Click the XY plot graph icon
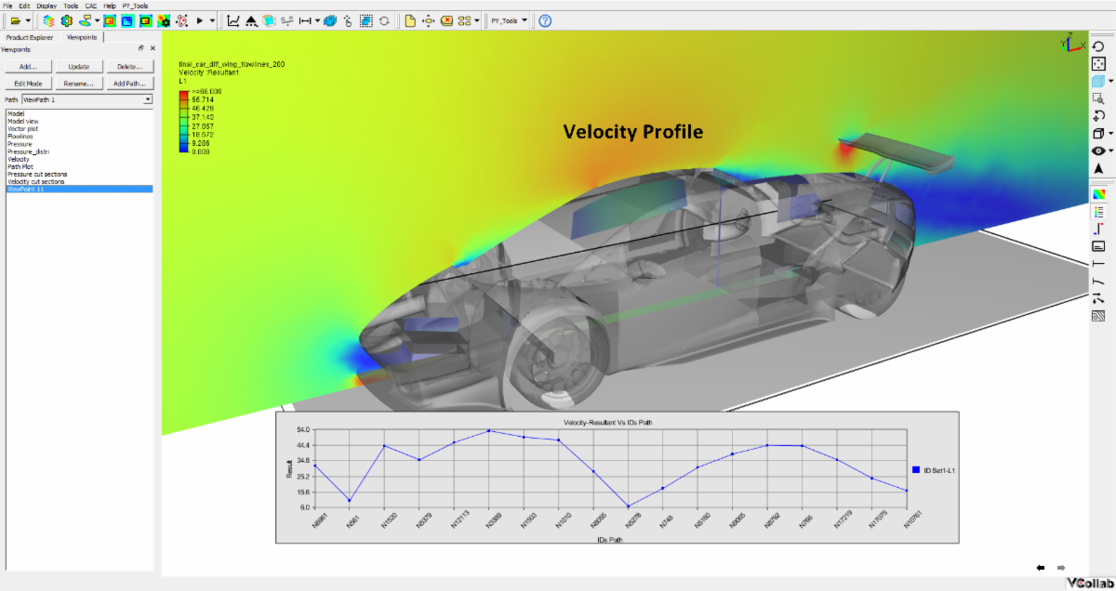This screenshot has height=591, width=1116. 233,20
